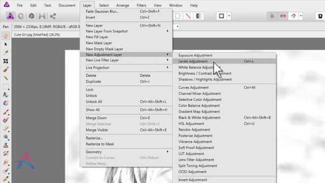Open the context toolbar dropdown arrow
Image resolution: width=325 pixels, height=183 pixels.
[178, 26]
